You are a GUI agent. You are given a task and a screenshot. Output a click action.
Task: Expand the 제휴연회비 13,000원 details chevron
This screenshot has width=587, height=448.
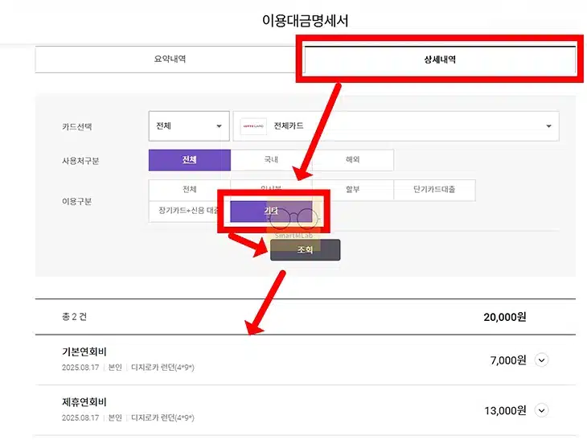point(541,410)
